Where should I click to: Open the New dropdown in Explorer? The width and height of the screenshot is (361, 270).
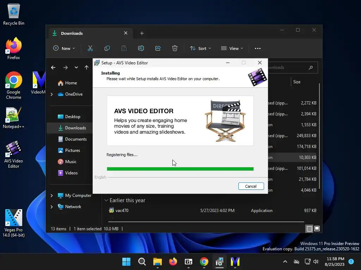coord(64,49)
